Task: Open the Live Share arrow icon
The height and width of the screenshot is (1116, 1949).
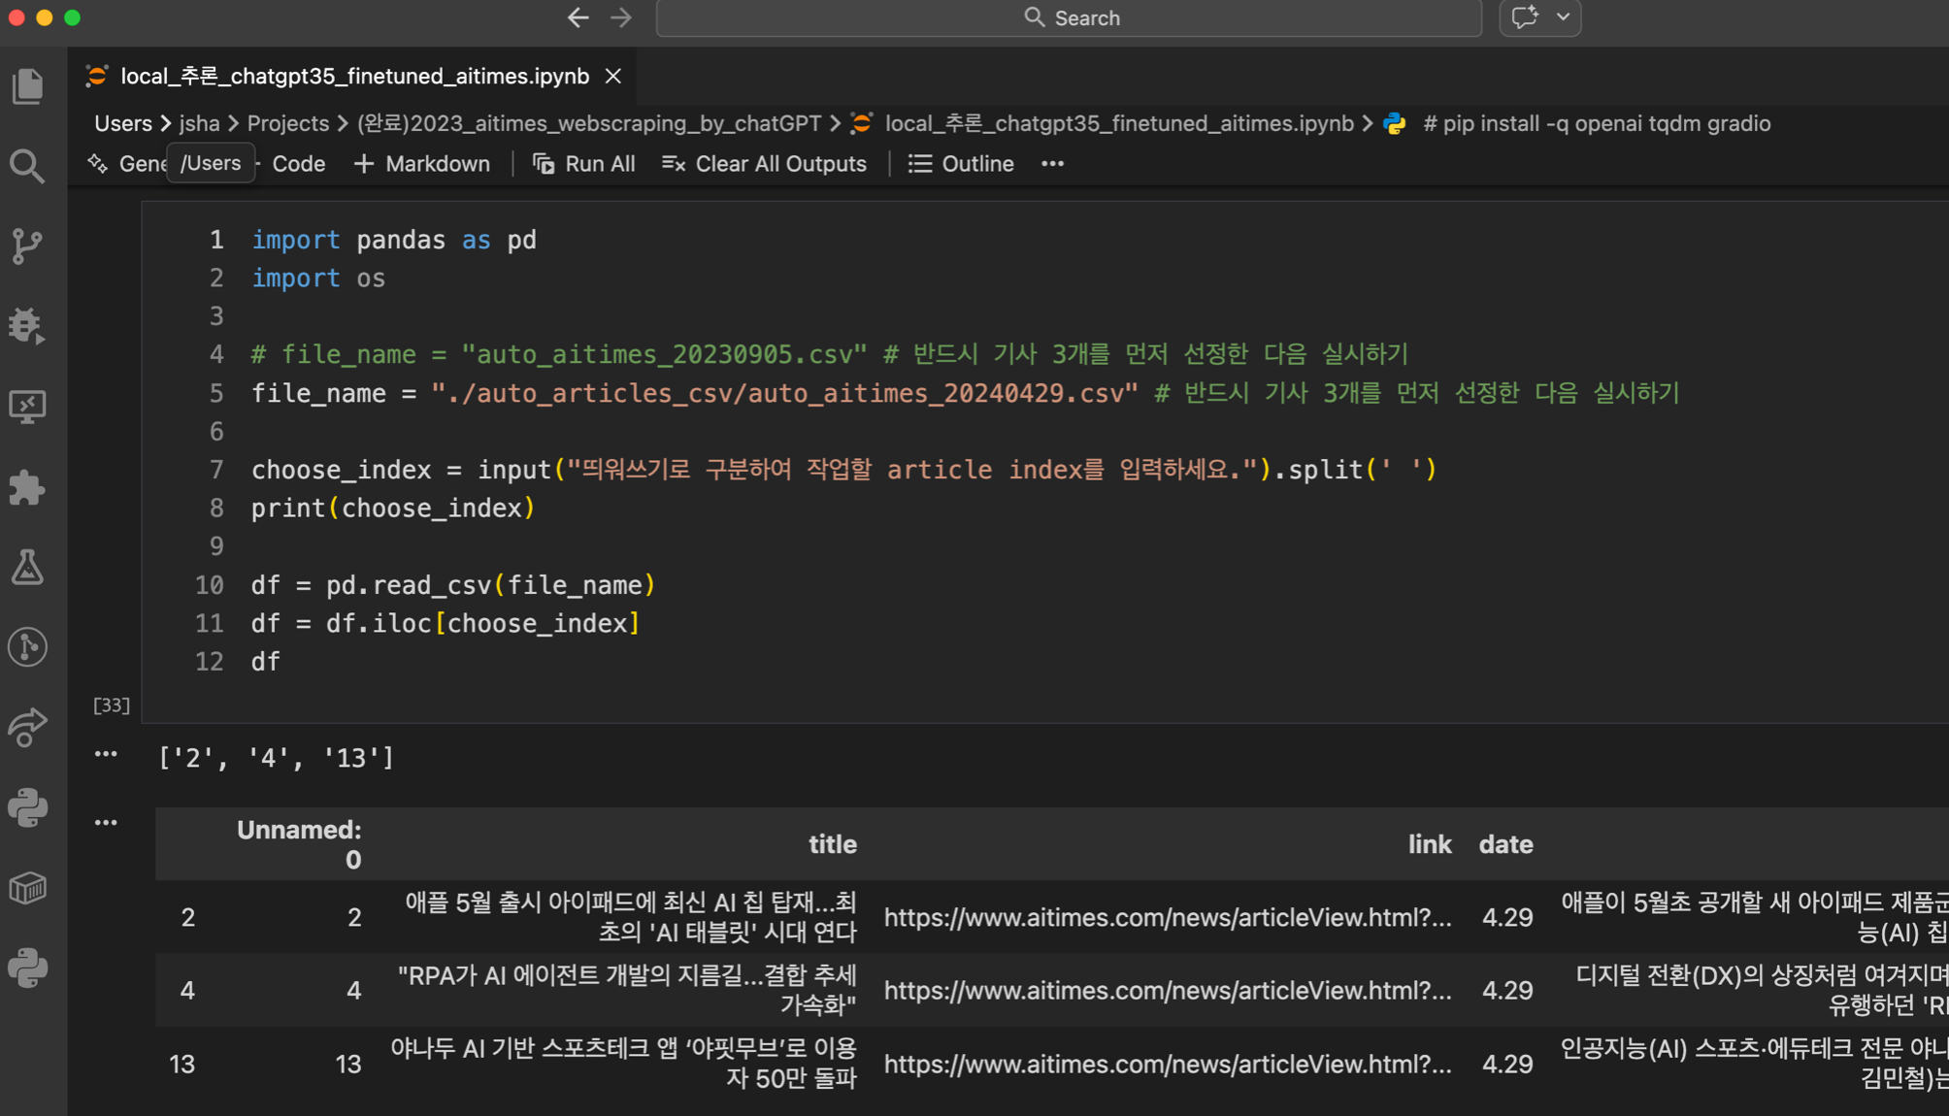Action: click(x=27, y=727)
